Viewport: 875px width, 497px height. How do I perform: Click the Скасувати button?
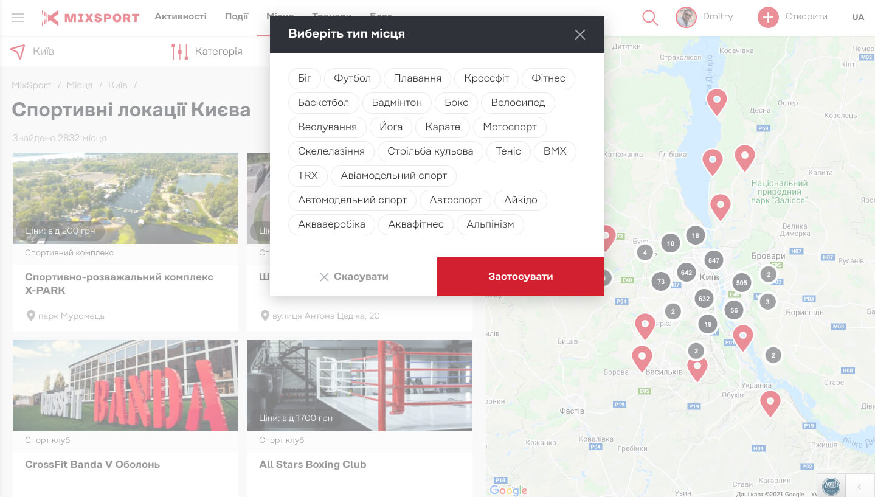[x=353, y=277]
